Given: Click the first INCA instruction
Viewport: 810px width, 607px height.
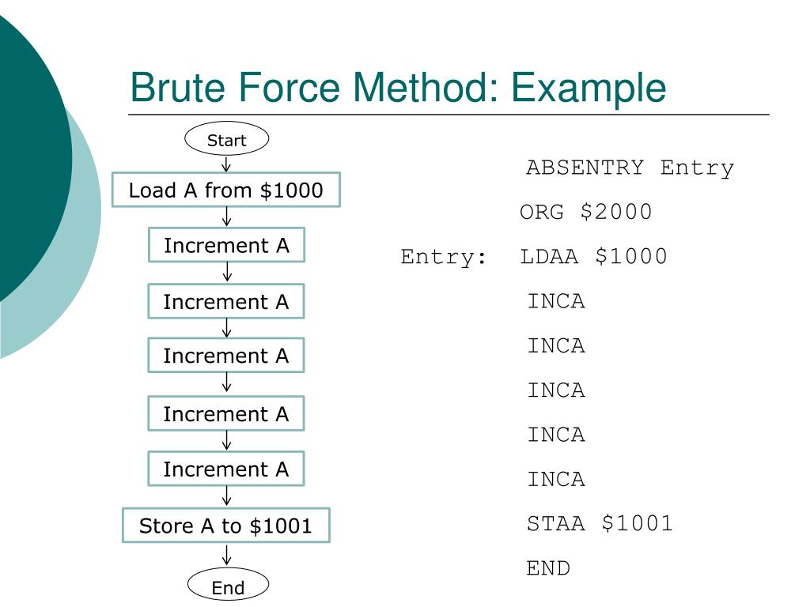Looking at the screenshot, I should point(556,301).
